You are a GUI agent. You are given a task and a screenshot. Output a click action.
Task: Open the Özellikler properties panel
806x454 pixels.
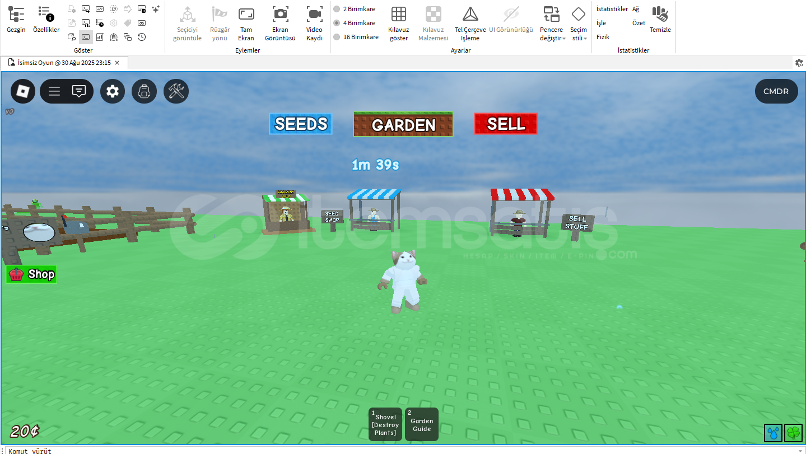tap(46, 20)
